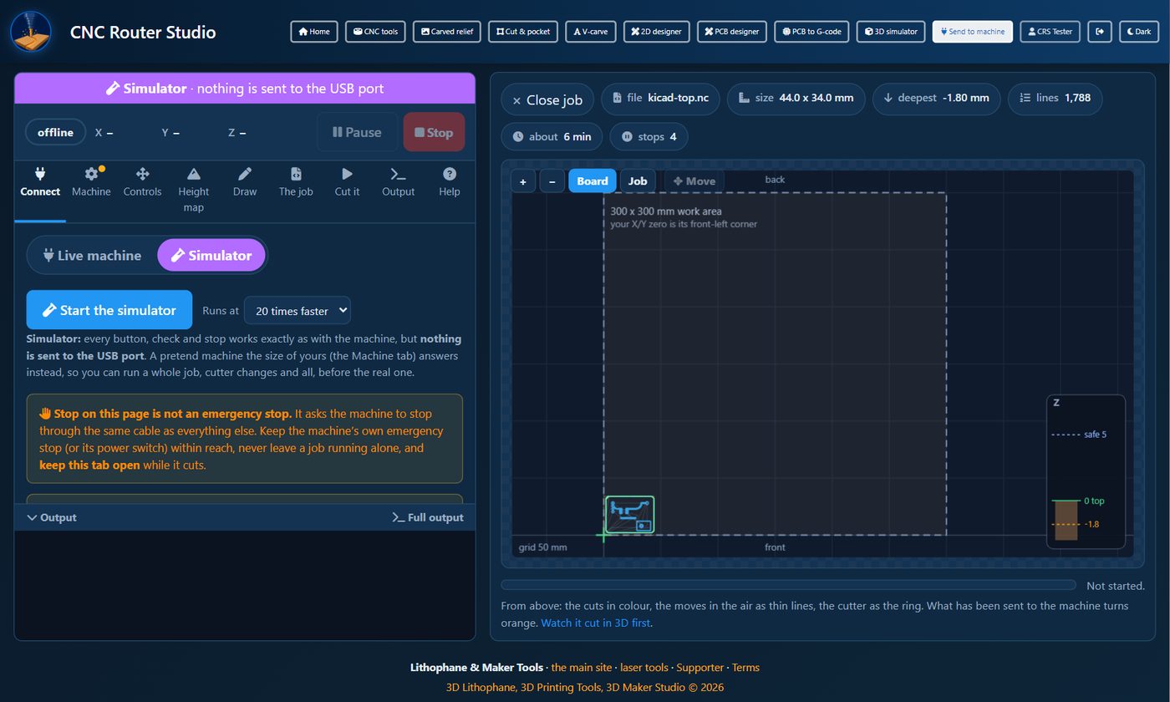Open The job tab with file icon

pyautogui.click(x=296, y=182)
